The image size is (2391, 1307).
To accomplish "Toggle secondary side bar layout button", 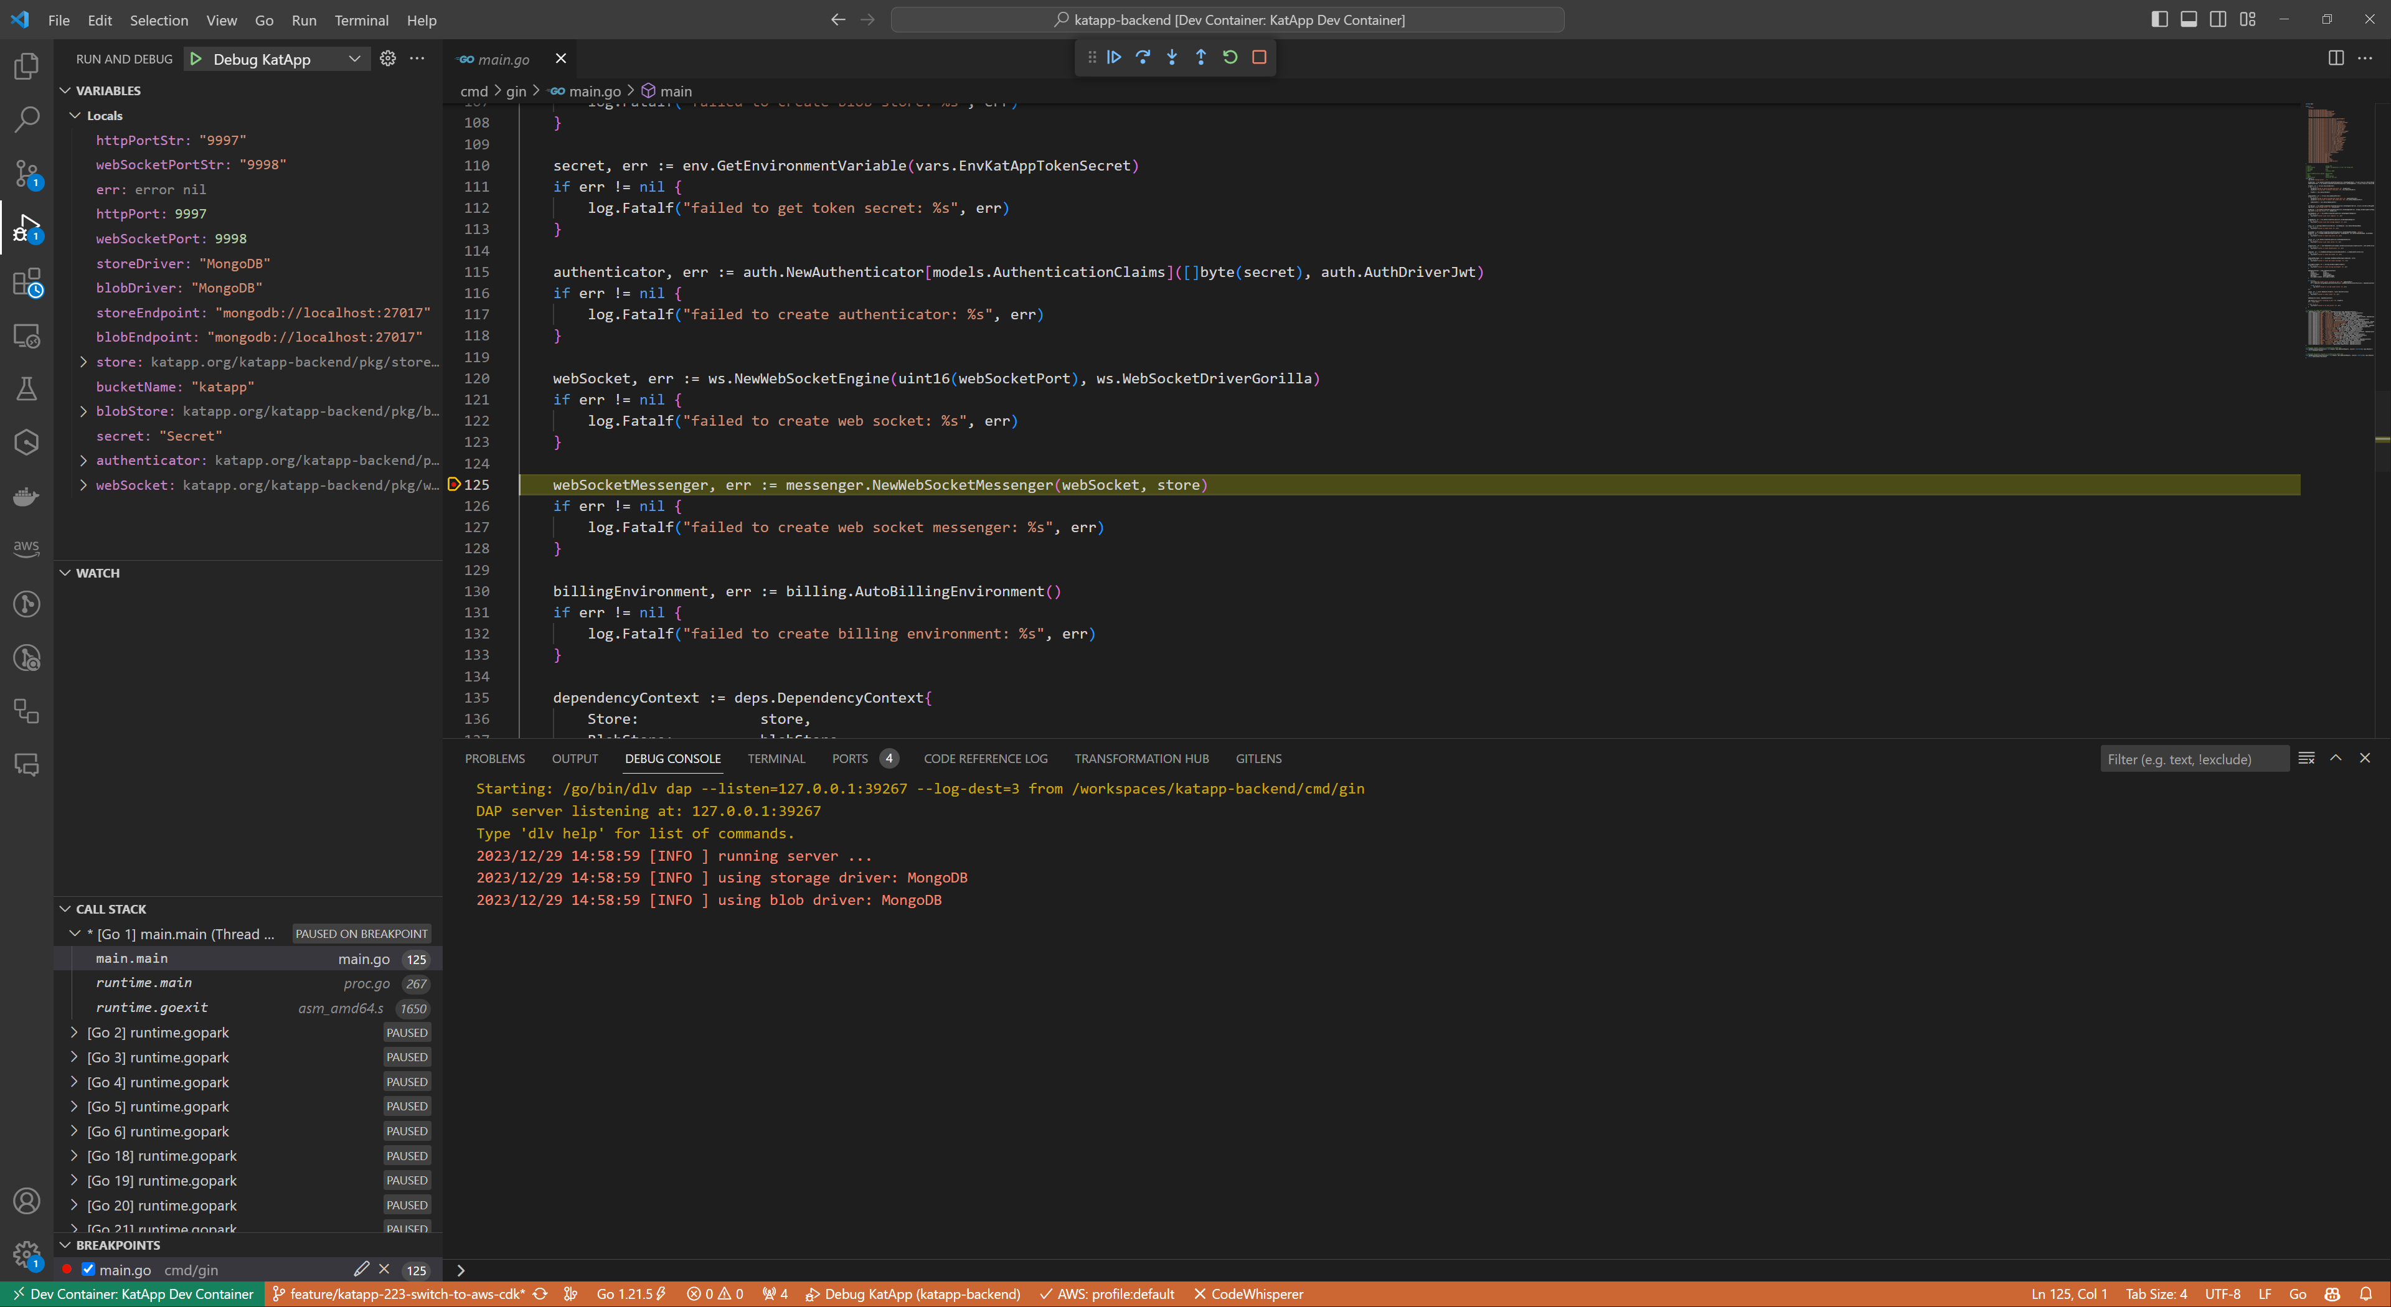I will [2219, 19].
